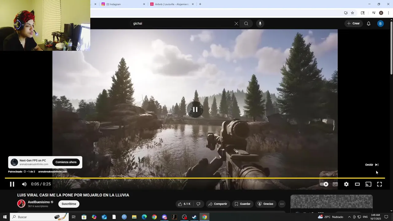This screenshot has height=221, width=393.
Task: Clear the YouTube search box text
Action: click(x=236, y=24)
